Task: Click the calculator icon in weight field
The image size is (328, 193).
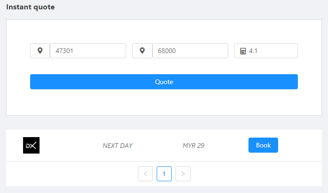Action: pos(243,51)
